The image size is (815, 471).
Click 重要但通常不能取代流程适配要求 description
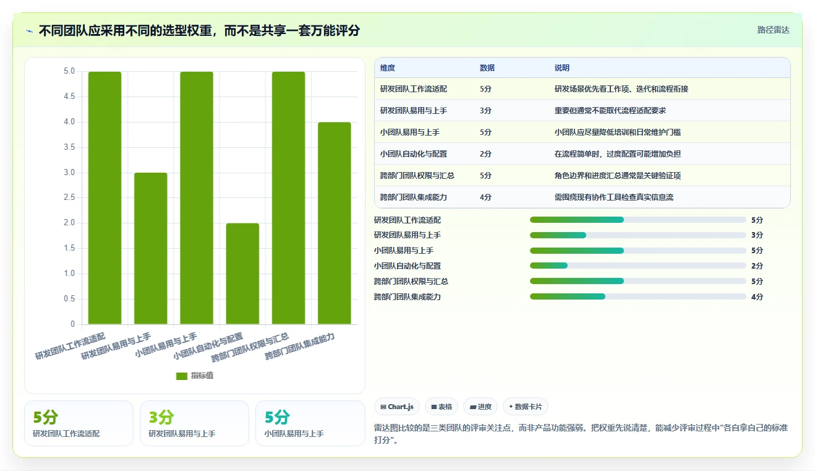(610, 111)
